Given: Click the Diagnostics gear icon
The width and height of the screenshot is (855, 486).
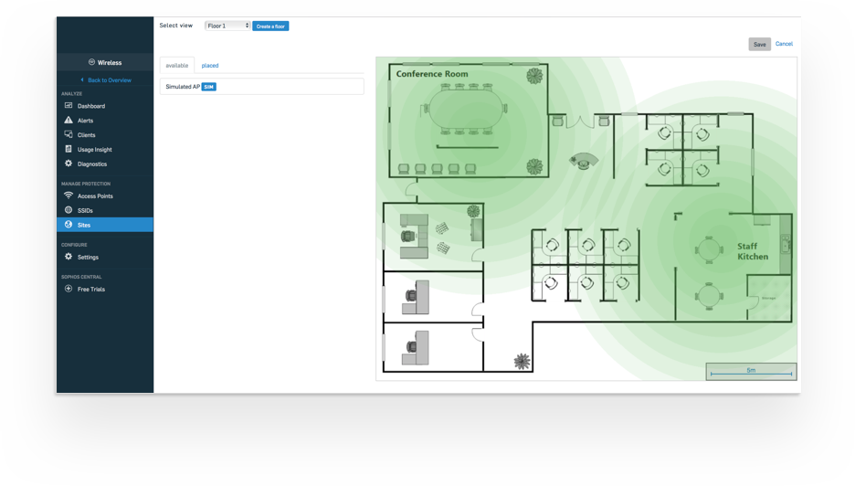Looking at the screenshot, I should 69,164.
